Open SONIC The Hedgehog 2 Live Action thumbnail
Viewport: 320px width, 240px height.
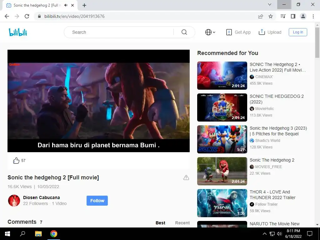[222, 76]
